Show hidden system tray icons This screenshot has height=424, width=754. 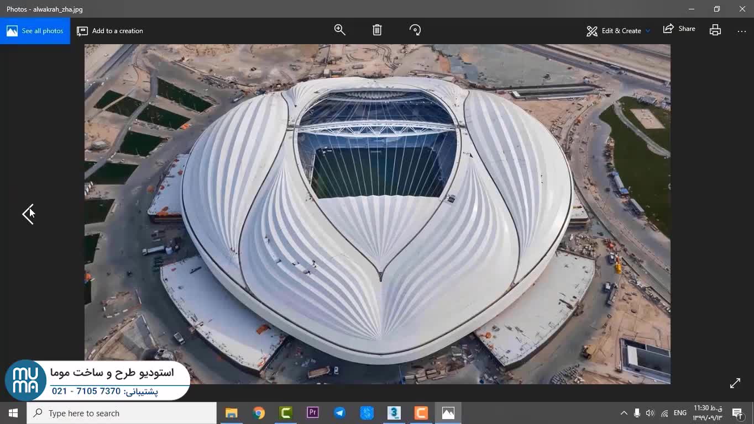click(624, 413)
